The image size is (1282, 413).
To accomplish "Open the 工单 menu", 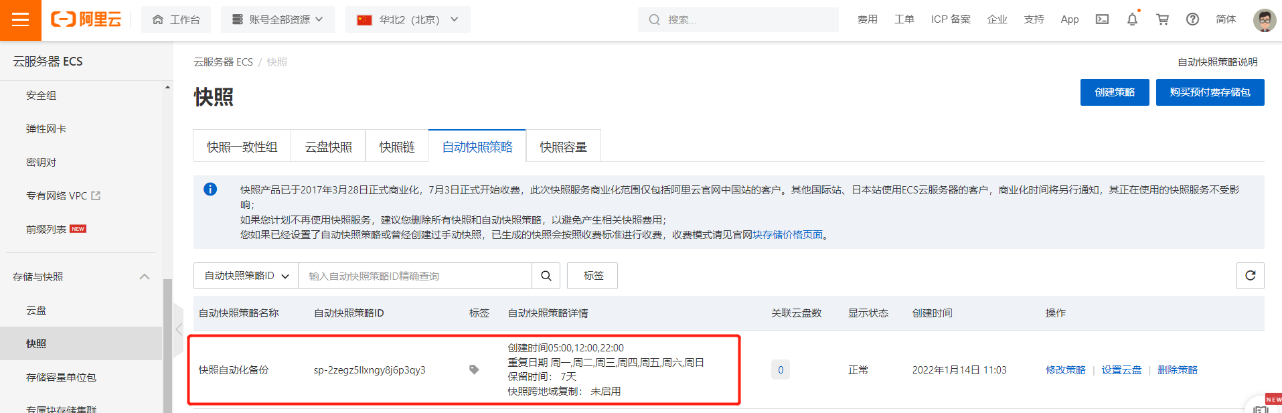I will point(904,19).
